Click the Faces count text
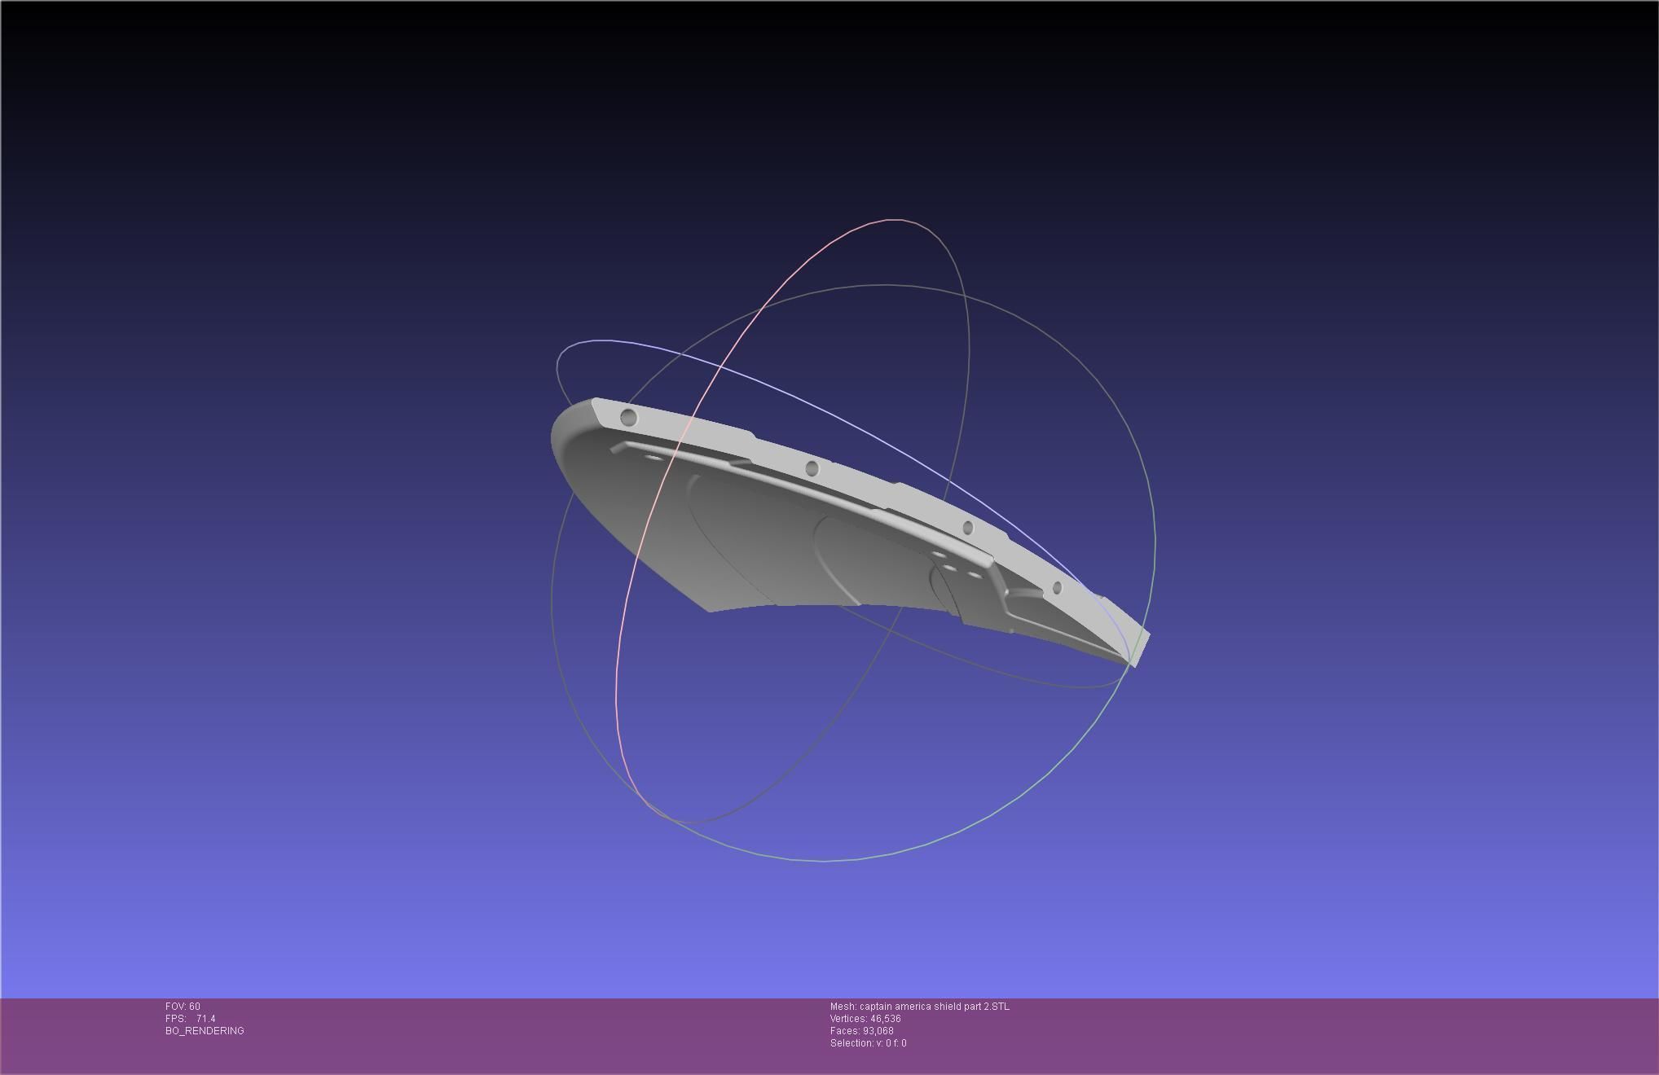Screen dimensions: 1659x1075 click(861, 1031)
